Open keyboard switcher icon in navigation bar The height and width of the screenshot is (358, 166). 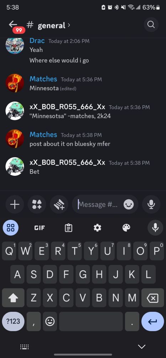24,347
